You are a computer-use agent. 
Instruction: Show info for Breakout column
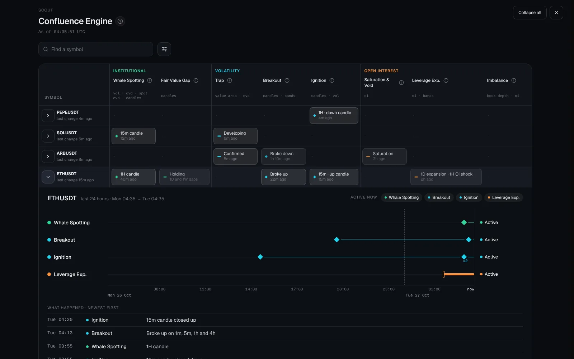pos(287,80)
